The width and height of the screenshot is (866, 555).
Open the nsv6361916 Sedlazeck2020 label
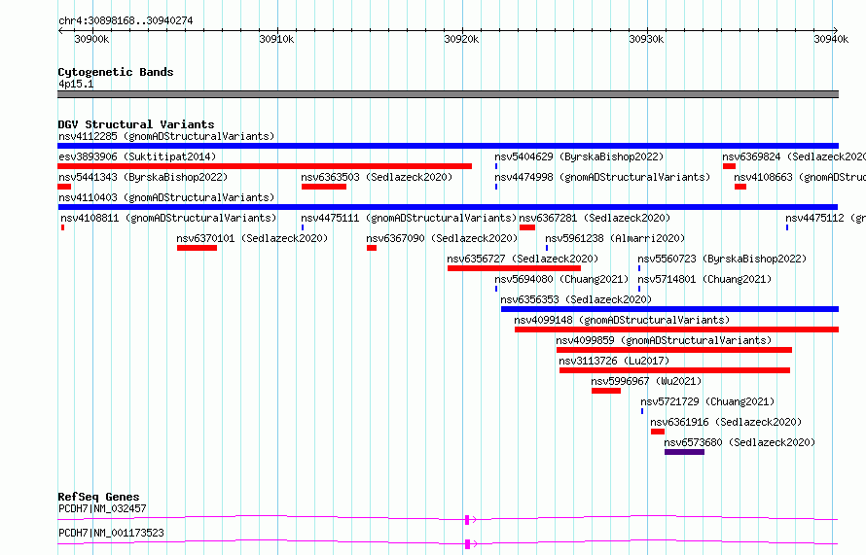coord(726,422)
